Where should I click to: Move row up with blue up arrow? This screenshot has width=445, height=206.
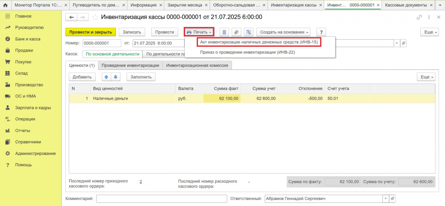[x=106, y=77]
